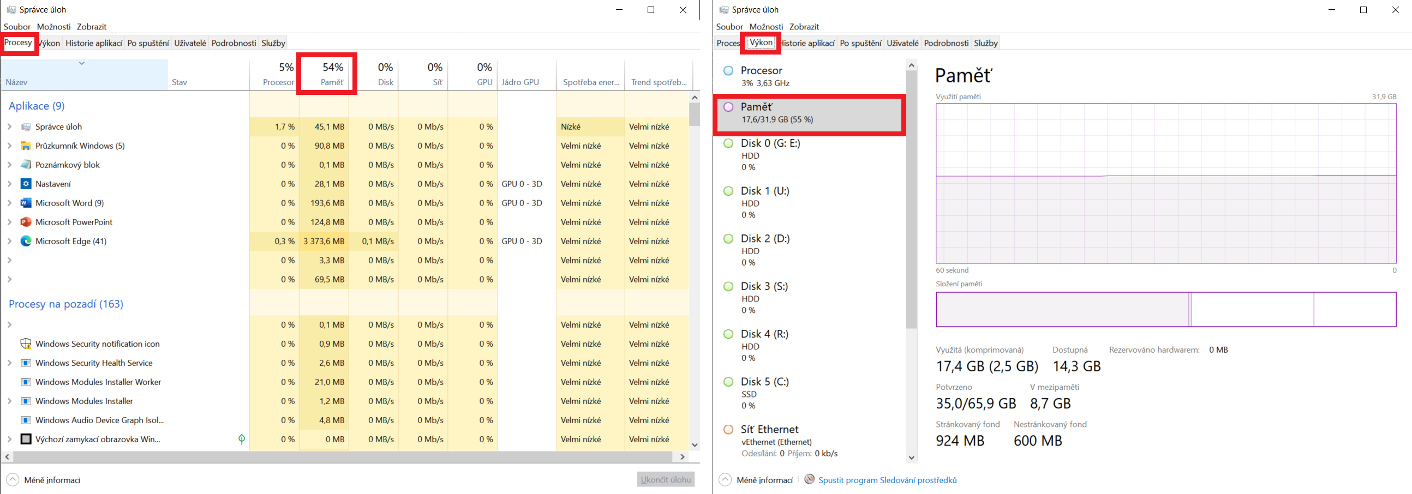This screenshot has height=494, width=1412.
Task: Expand the Poznámkový blok row
Action: [9, 165]
